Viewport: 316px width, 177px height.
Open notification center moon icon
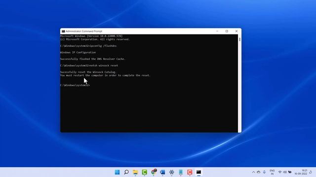[311, 172]
